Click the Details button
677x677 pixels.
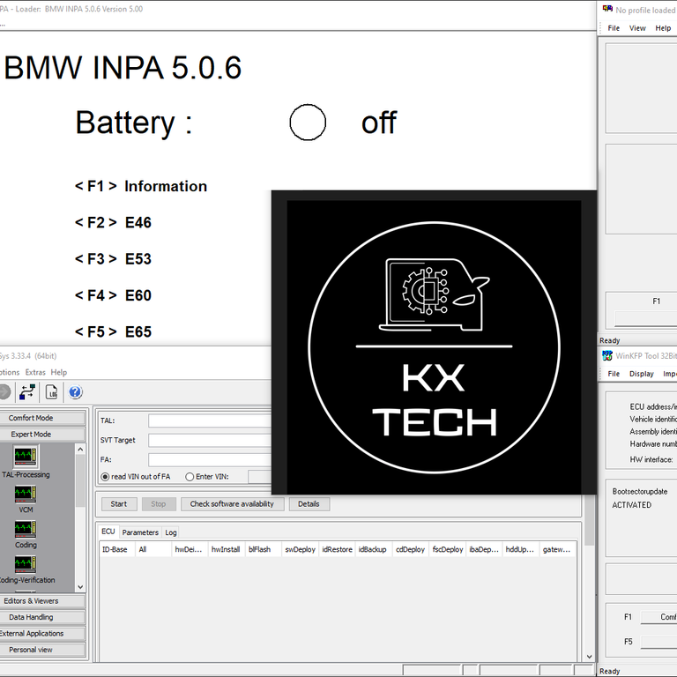coord(309,504)
